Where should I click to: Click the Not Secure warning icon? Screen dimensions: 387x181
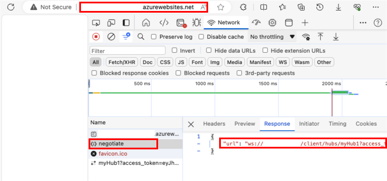(33, 7)
